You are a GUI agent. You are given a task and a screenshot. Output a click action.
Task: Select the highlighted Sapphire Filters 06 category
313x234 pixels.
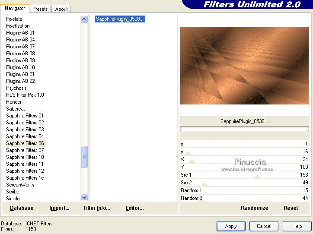coord(25,143)
